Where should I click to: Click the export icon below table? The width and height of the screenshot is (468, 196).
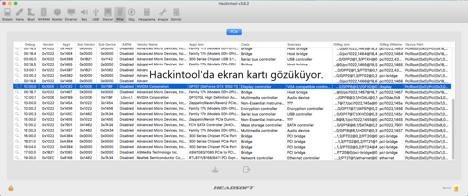[x=246, y=169]
